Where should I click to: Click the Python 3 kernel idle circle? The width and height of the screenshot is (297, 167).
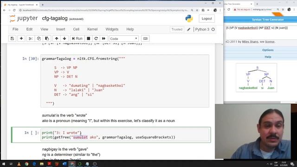point(213,29)
